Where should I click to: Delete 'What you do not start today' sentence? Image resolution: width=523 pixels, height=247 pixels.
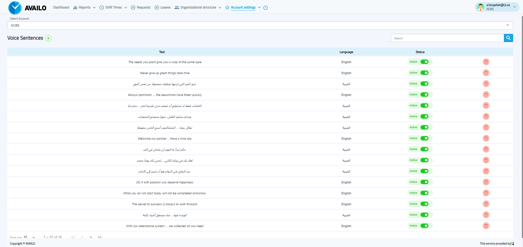click(486, 193)
